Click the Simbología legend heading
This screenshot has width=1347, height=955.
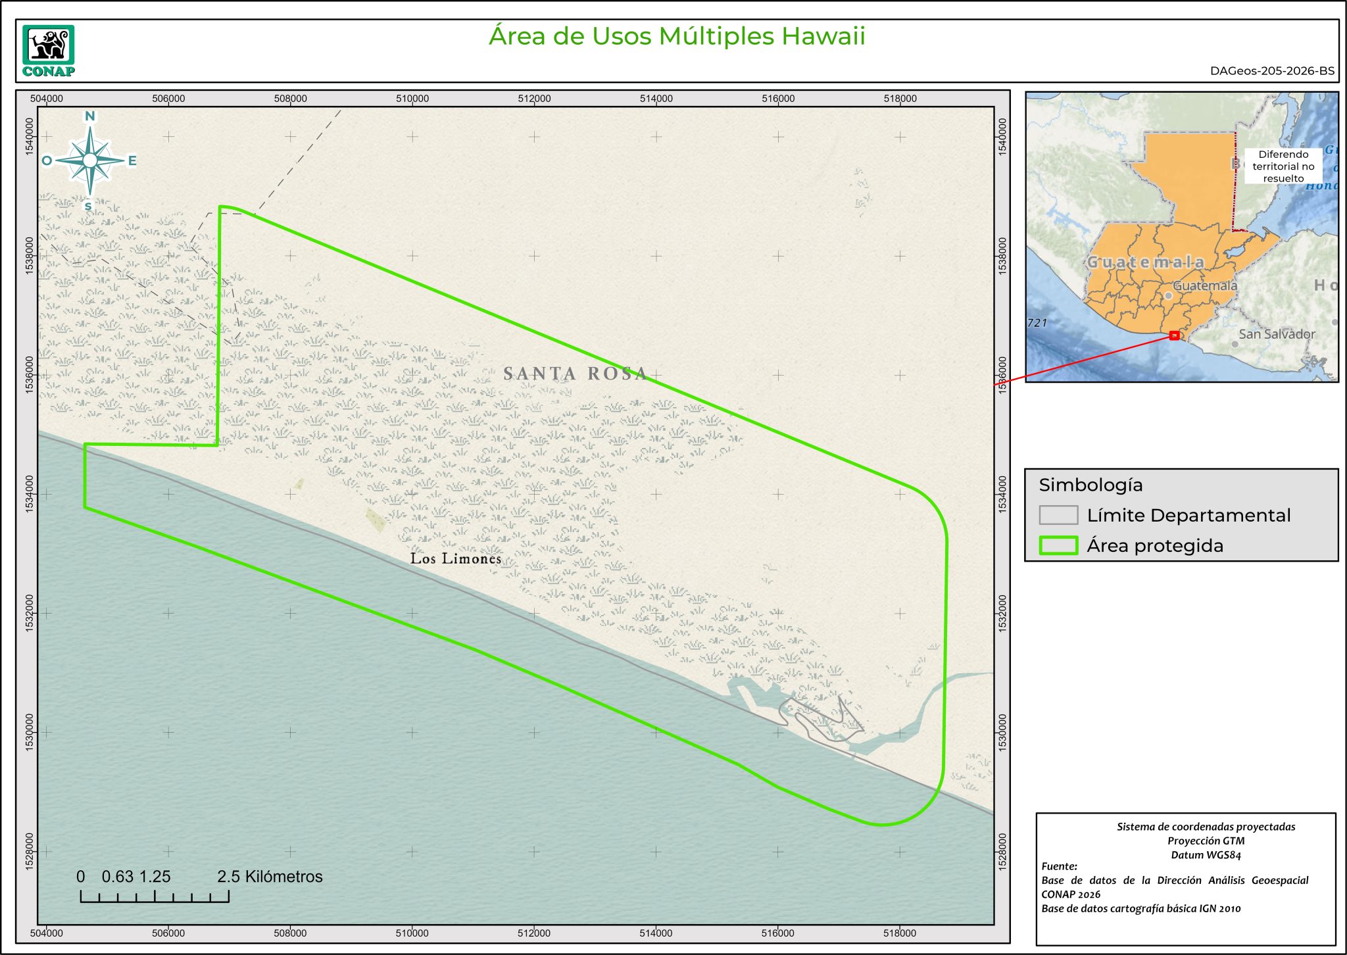[x=1090, y=485]
